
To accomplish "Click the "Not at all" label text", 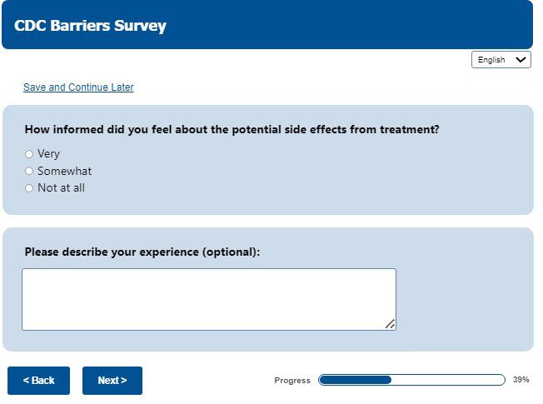I will (61, 188).
